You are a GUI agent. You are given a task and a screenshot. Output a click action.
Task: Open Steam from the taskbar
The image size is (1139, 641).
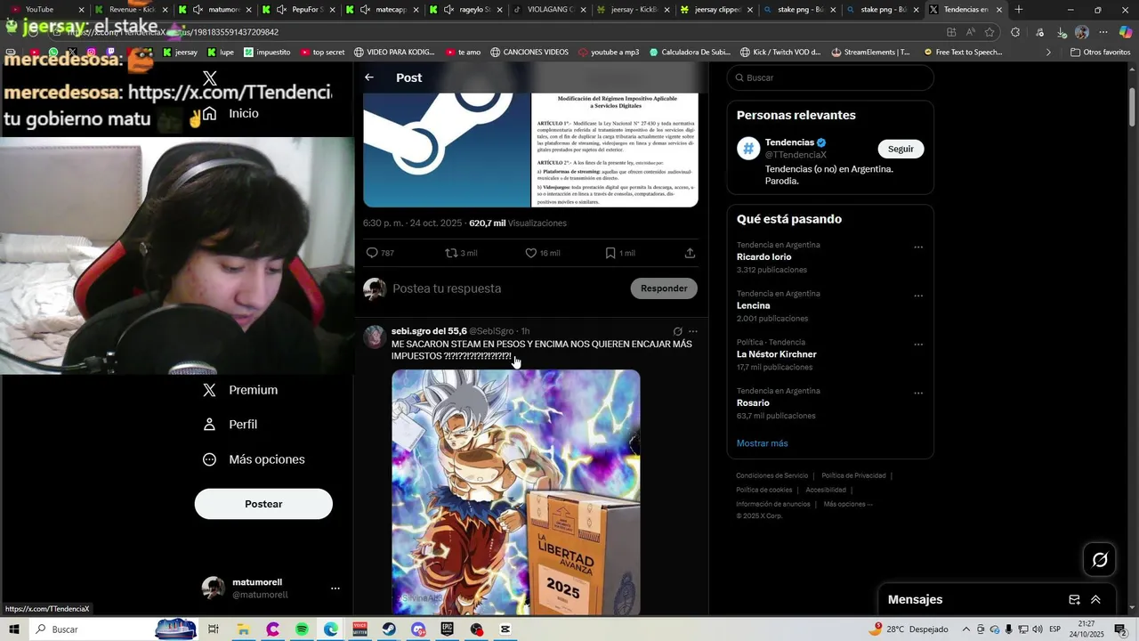tap(390, 629)
